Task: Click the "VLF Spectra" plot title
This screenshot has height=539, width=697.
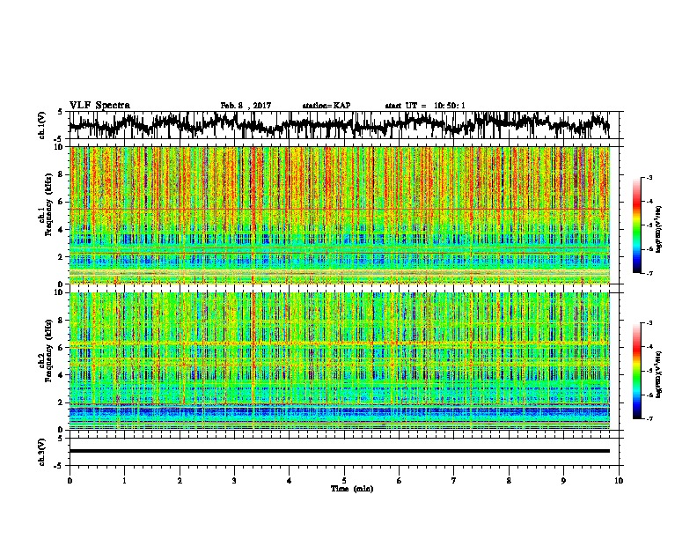Action: pos(99,106)
